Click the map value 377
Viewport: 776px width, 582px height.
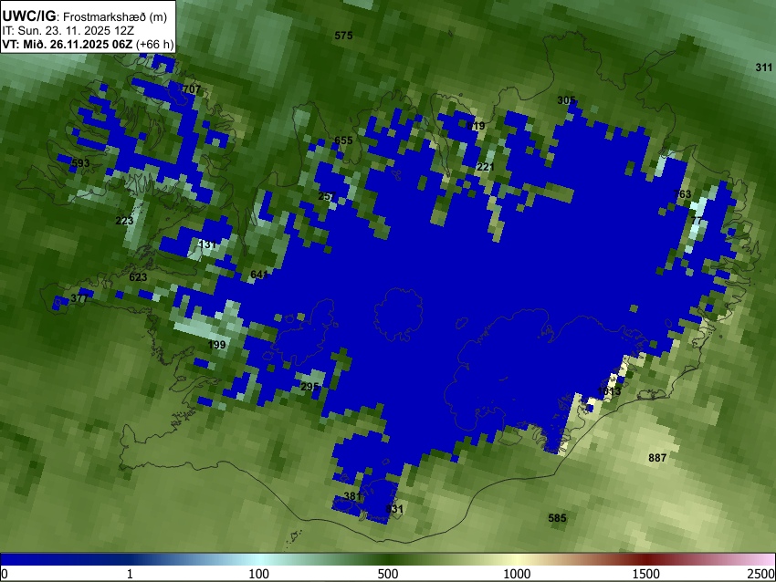[79, 298]
